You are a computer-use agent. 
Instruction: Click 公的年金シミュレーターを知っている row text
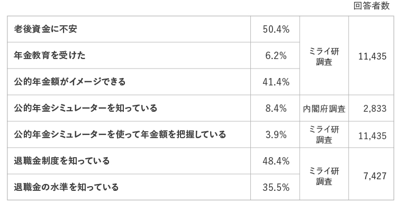86,108
